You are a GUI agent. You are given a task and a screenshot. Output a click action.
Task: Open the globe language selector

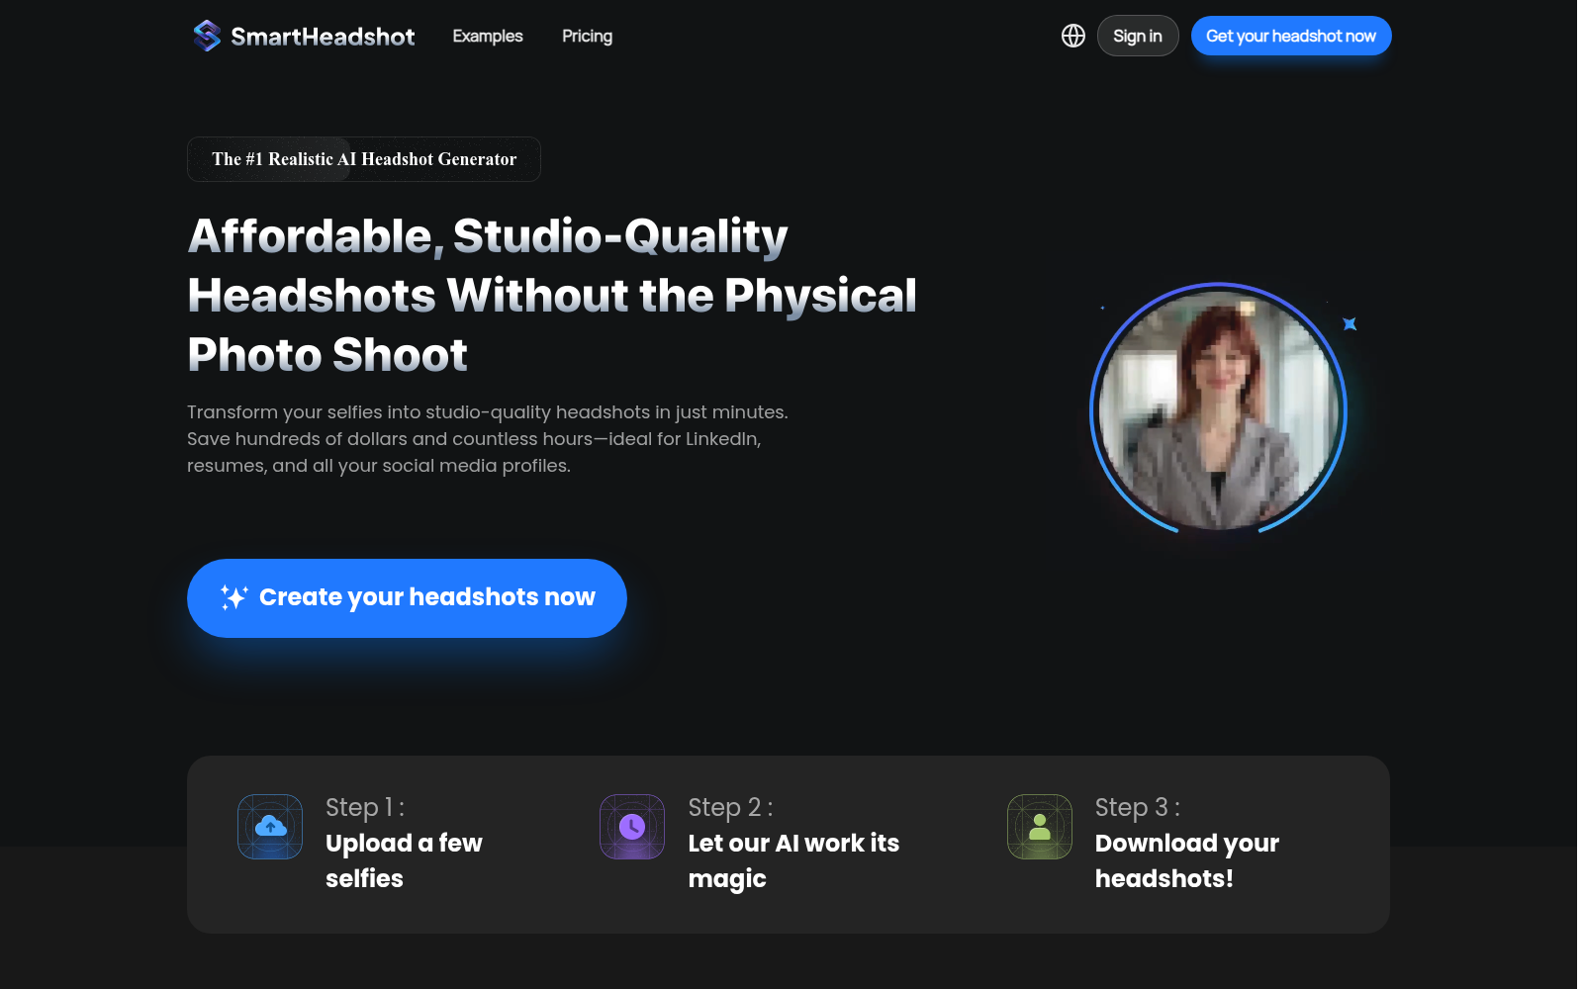[x=1072, y=36]
